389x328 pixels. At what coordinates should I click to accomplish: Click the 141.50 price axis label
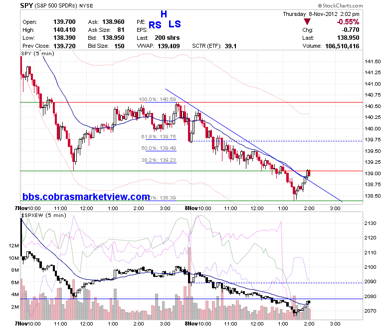coord(373,61)
